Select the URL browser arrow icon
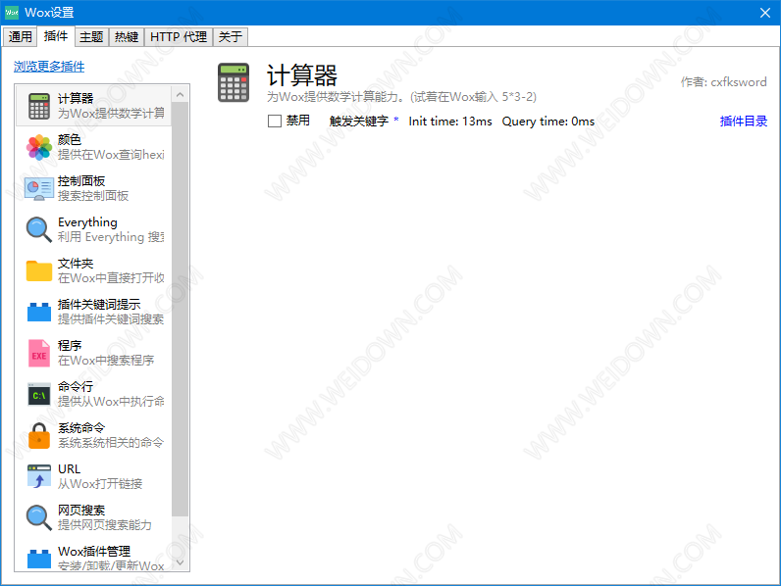781x586 pixels. (x=39, y=476)
